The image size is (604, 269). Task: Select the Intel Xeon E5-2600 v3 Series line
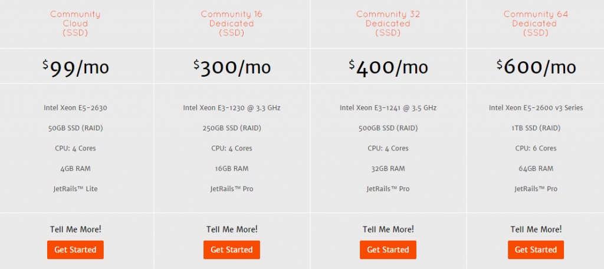click(536, 108)
